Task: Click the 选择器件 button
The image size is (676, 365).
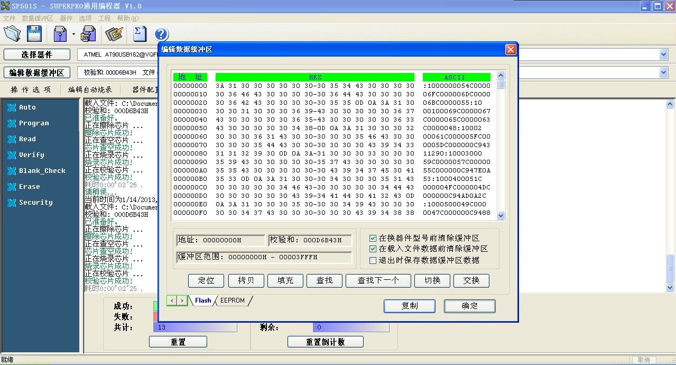Action: tap(37, 54)
